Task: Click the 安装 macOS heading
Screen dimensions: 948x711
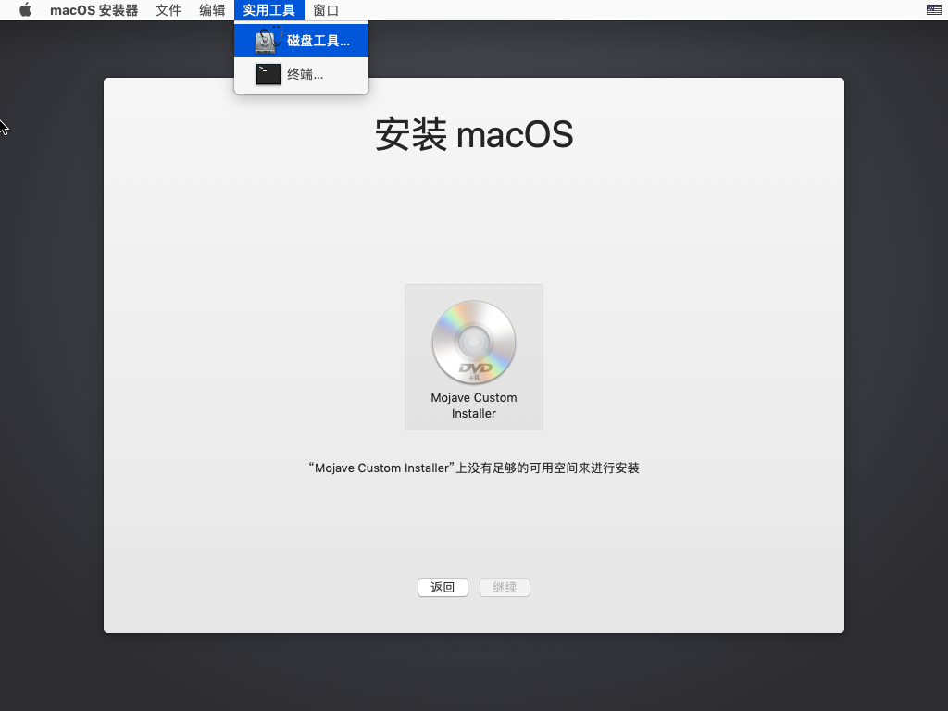Action: [x=474, y=134]
